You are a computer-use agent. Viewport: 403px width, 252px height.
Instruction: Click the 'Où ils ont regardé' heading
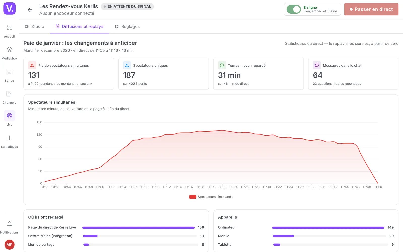click(x=46, y=217)
